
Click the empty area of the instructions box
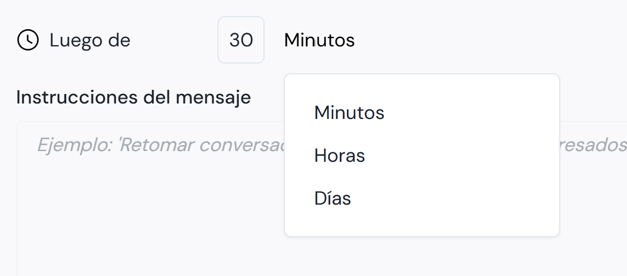click(149, 226)
